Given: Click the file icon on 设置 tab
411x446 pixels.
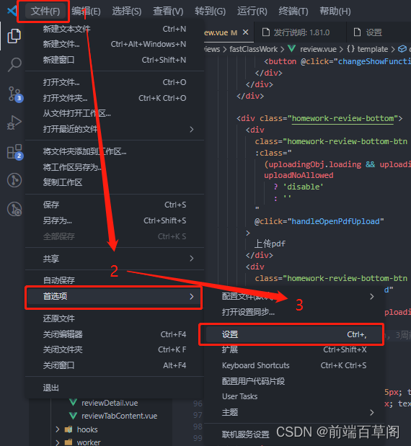Looking at the screenshot, I should tap(357, 32).
